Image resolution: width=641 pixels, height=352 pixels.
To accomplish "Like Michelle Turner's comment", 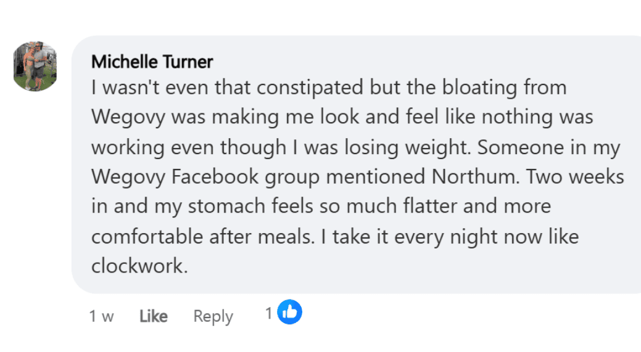I will (x=154, y=316).
